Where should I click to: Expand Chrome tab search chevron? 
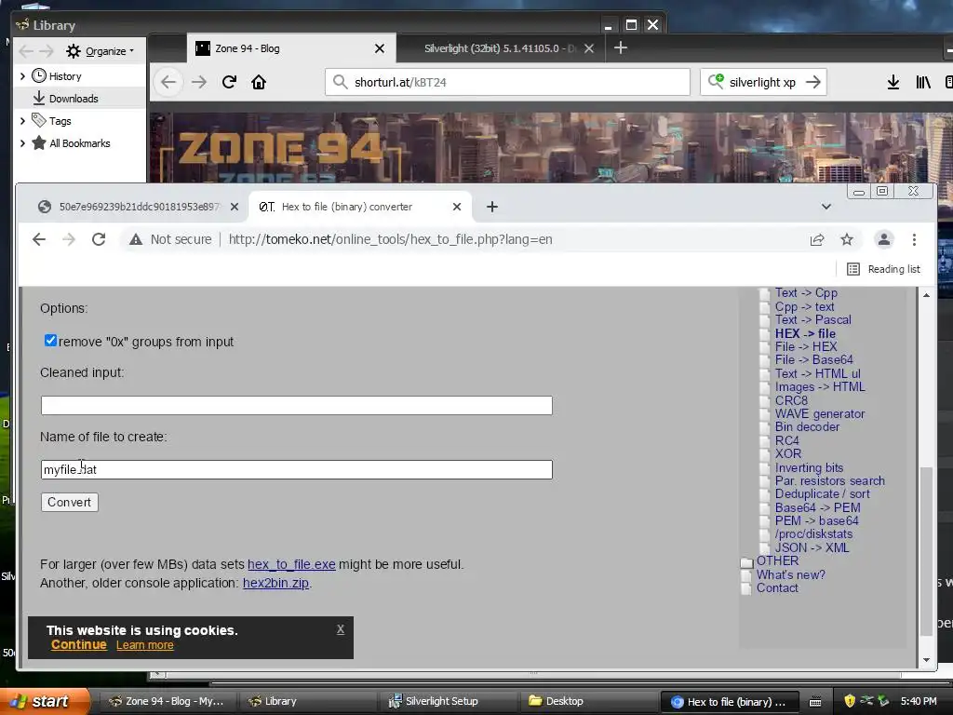point(826,207)
